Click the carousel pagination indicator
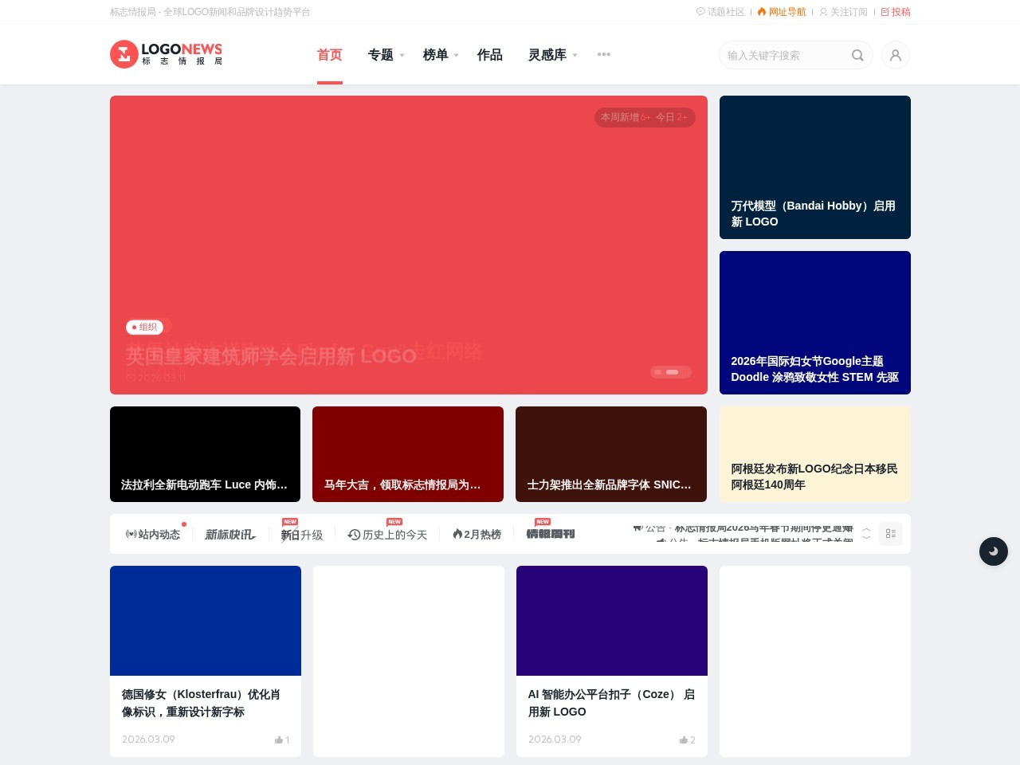This screenshot has width=1020, height=765. (671, 372)
